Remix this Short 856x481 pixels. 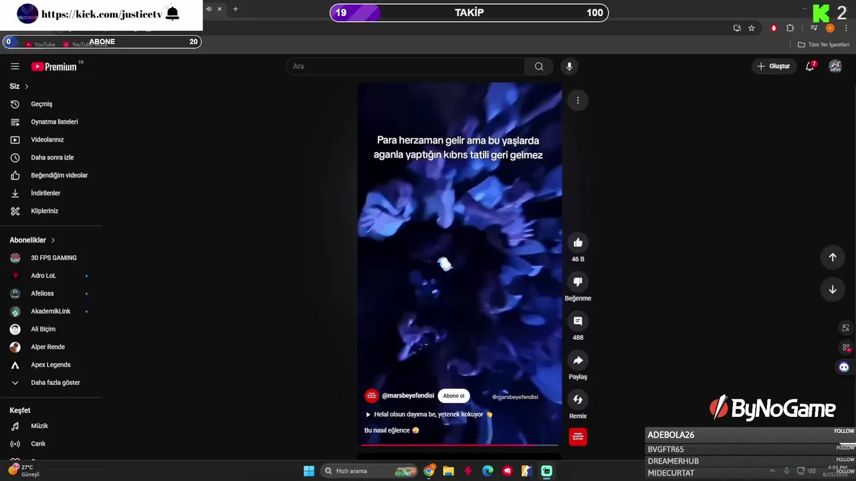tap(578, 399)
